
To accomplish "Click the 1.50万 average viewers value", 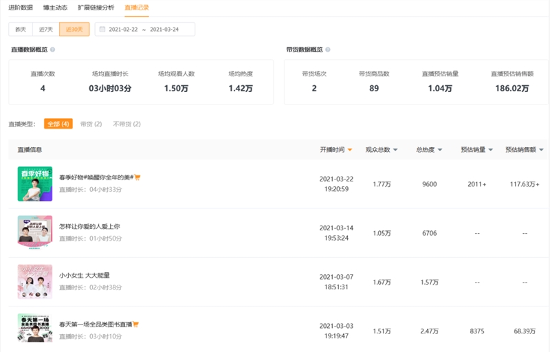I will point(177,89).
